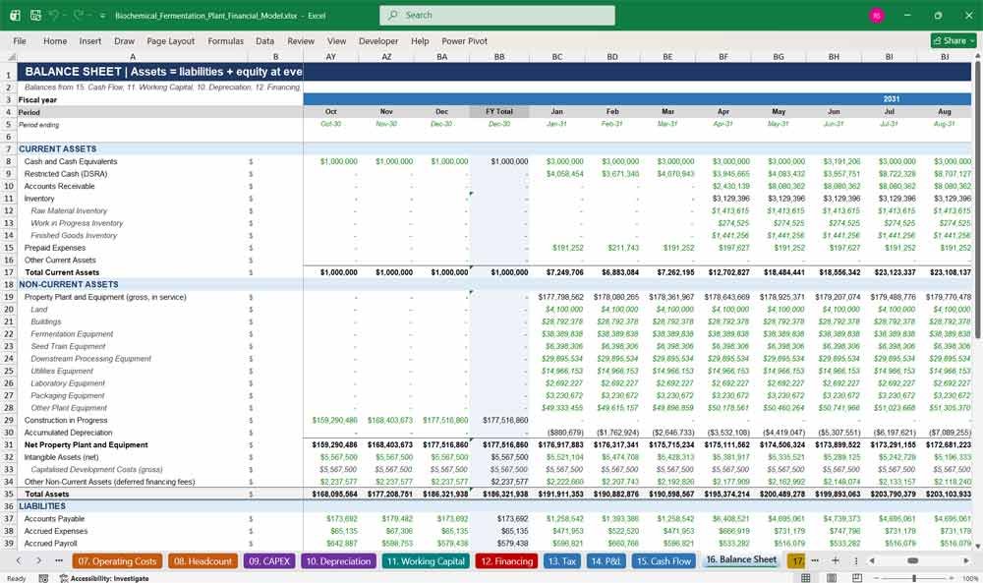Open the File menu
Image resolution: width=983 pixels, height=583 pixels.
click(x=20, y=40)
